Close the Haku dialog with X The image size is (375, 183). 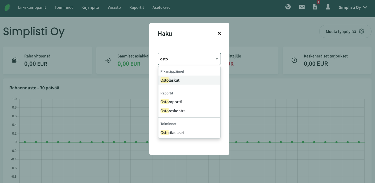pyautogui.click(x=219, y=33)
